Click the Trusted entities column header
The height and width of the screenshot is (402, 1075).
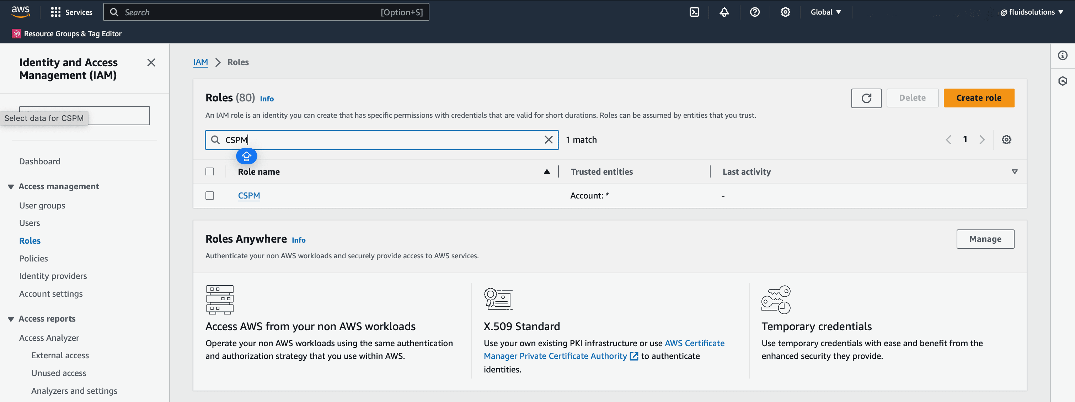pos(601,171)
